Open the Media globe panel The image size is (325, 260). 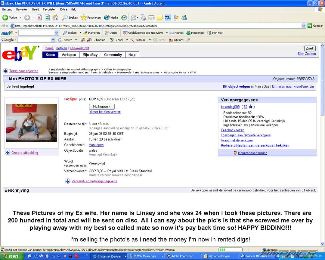tap(111, 18)
